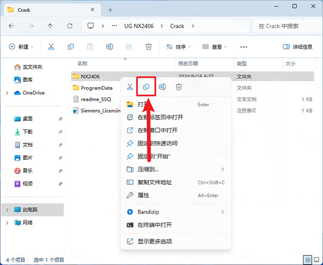Sort by the 名称 column header

[82, 63]
